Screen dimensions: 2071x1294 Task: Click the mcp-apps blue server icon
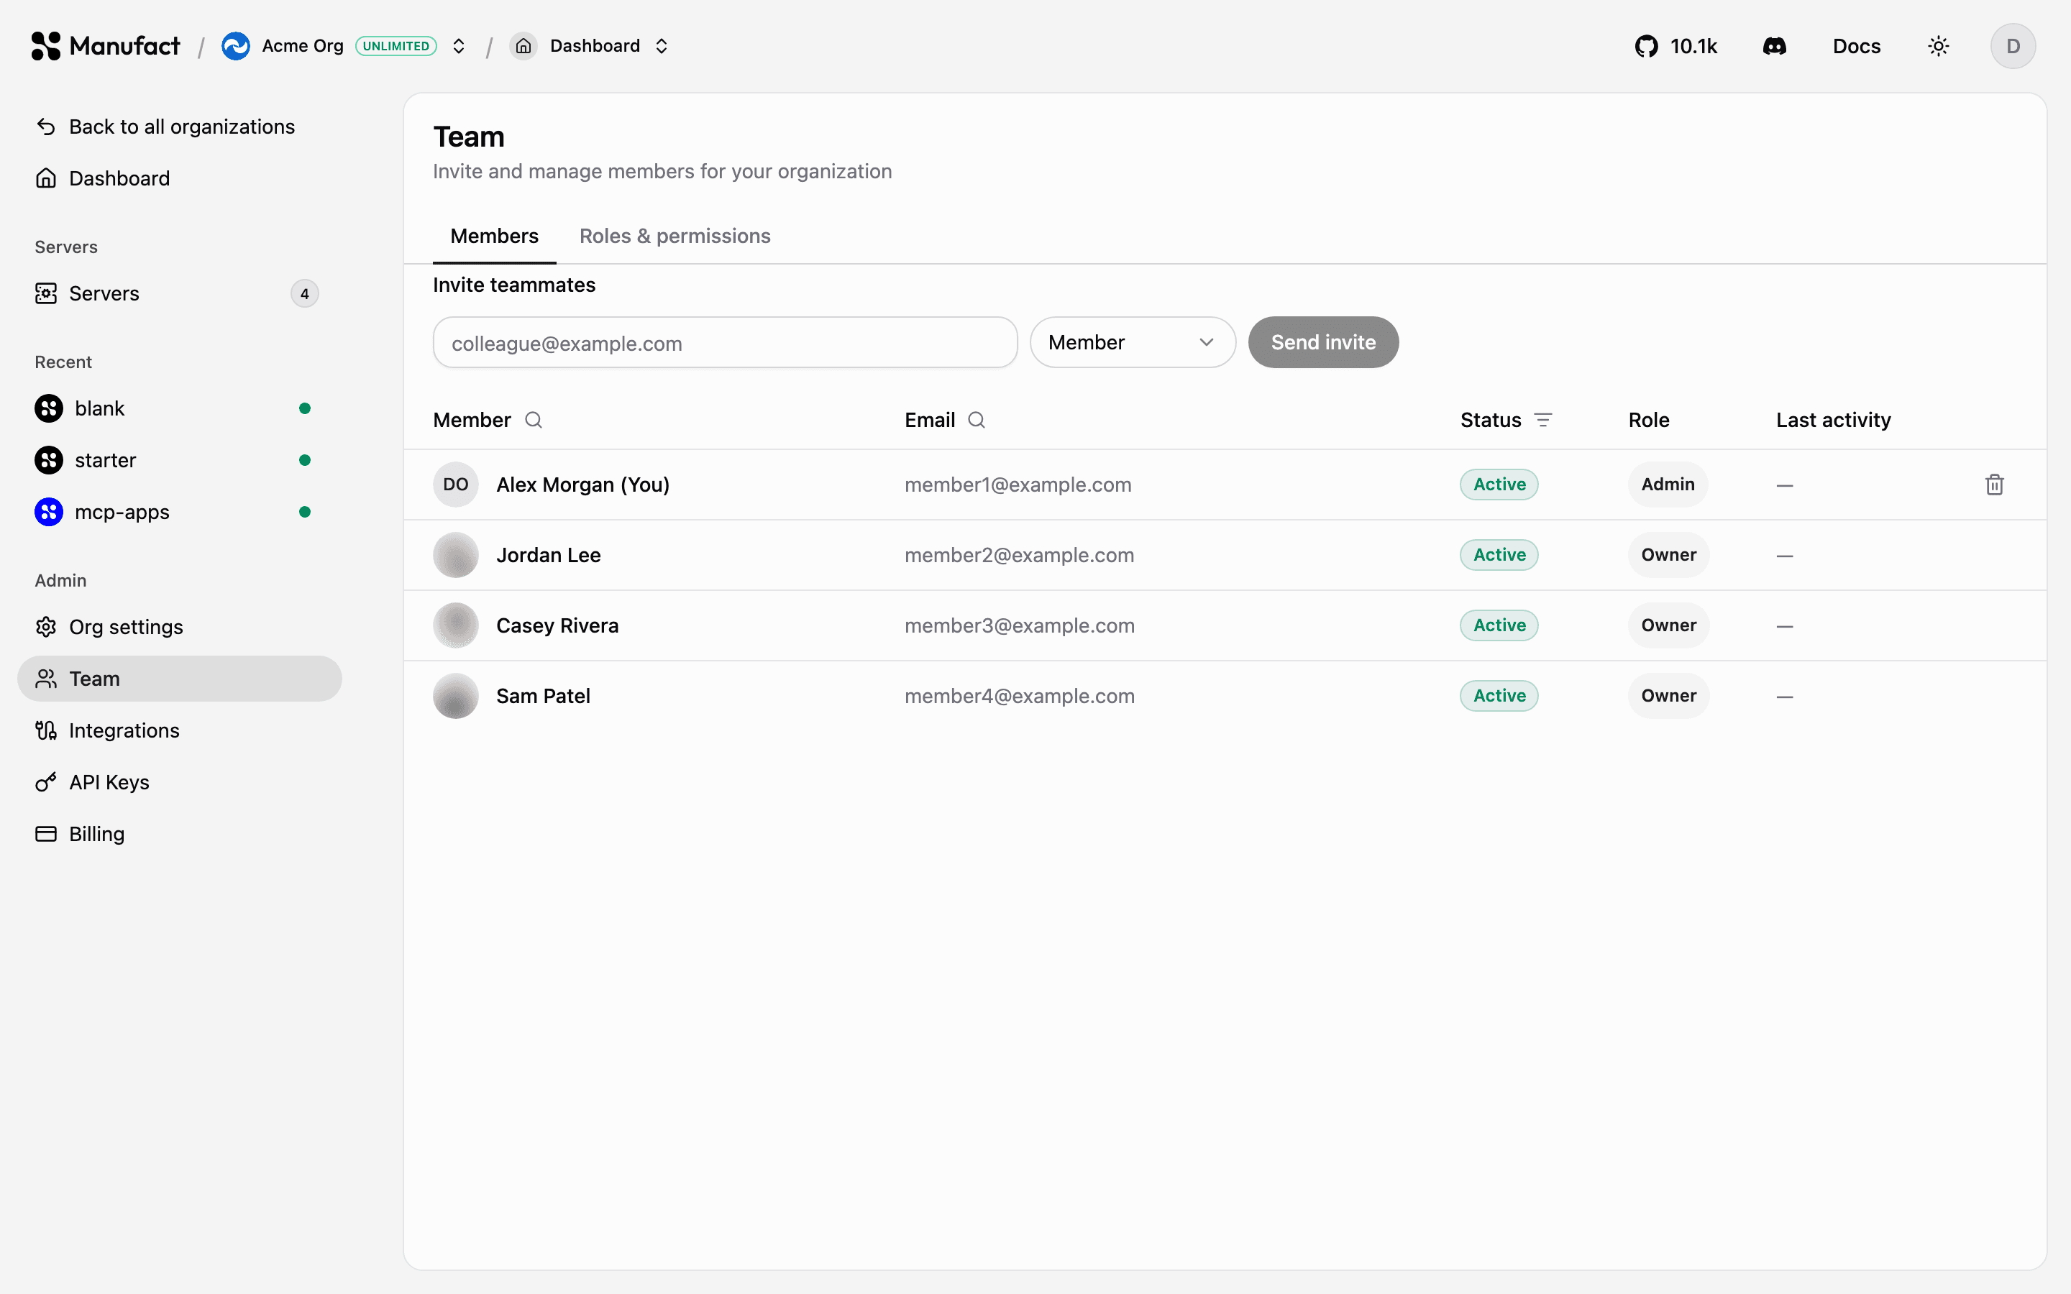49,512
